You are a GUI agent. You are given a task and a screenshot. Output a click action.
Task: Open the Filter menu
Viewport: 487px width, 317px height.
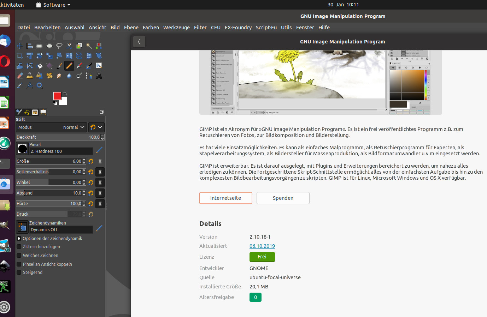[x=200, y=28]
